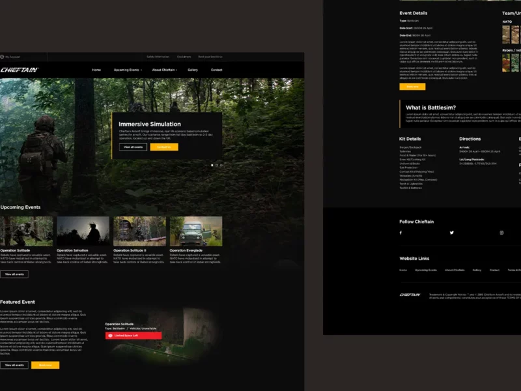Click the Operation Solitude II card title
Viewport: 521px width, 391px height.
pos(130,250)
